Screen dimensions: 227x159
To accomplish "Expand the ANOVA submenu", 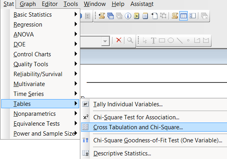I will [40, 34].
